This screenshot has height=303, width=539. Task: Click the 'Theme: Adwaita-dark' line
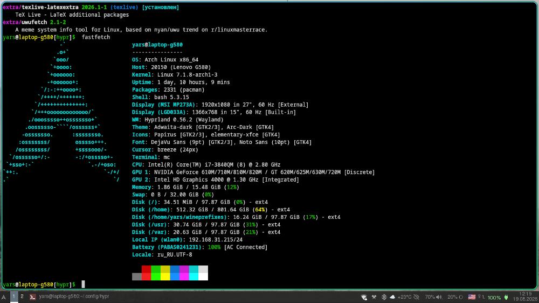tap(203, 127)
